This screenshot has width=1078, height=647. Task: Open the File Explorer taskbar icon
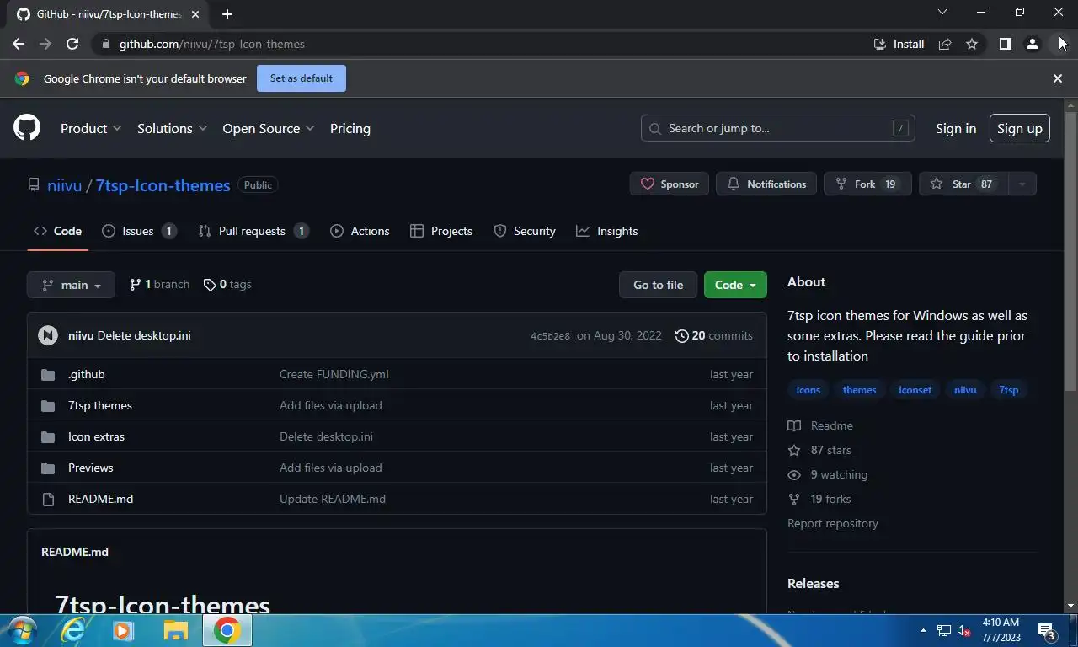pos(175,630)
